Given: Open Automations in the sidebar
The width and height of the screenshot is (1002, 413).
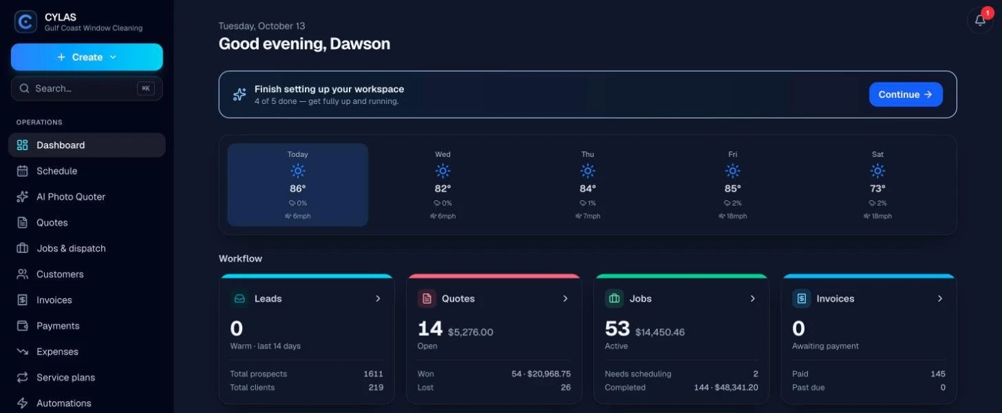Looking at the screenshot, I should coord(87,403).
